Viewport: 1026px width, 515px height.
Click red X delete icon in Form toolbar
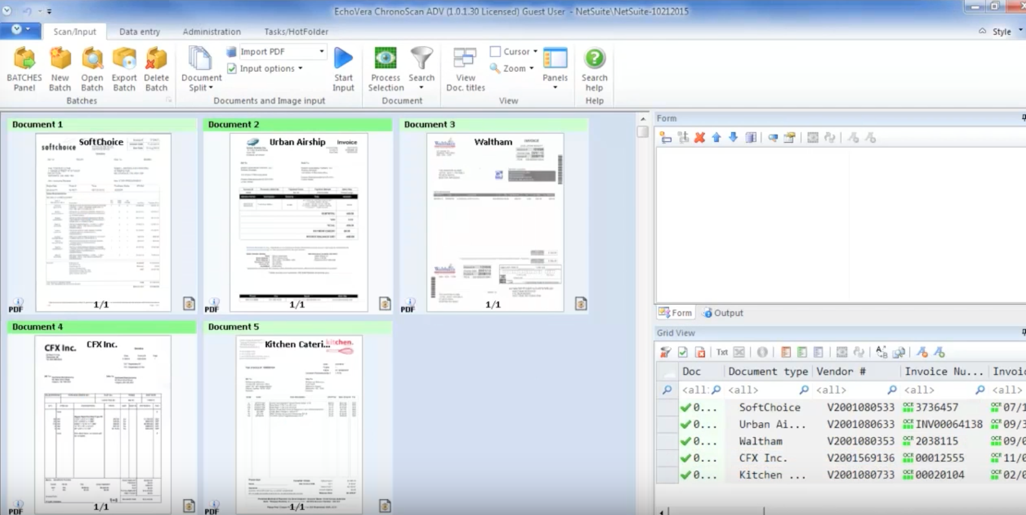700,138
